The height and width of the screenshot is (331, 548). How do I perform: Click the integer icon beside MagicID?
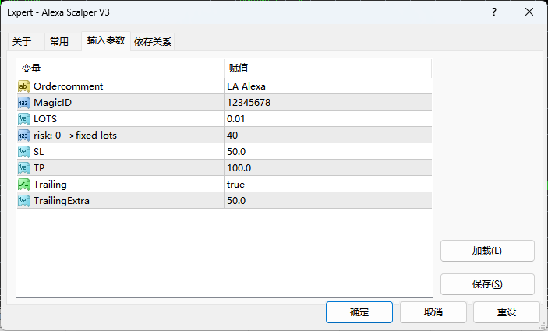click(x=24, y=102)
